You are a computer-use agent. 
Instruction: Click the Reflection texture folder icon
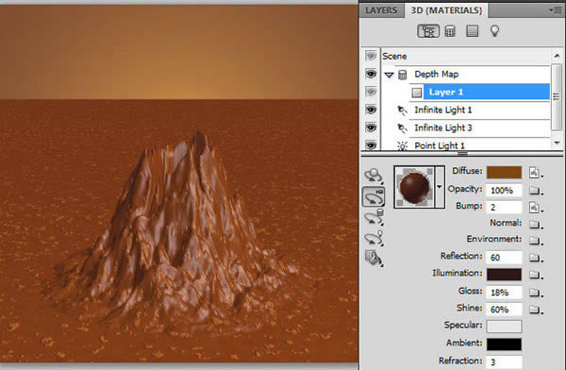[x=536, y=258]
